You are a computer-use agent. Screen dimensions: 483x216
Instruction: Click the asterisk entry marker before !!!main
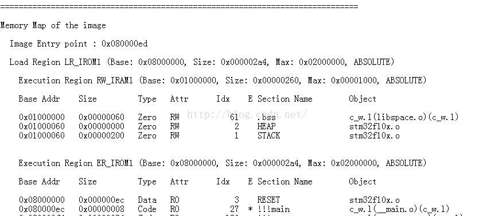251,209
